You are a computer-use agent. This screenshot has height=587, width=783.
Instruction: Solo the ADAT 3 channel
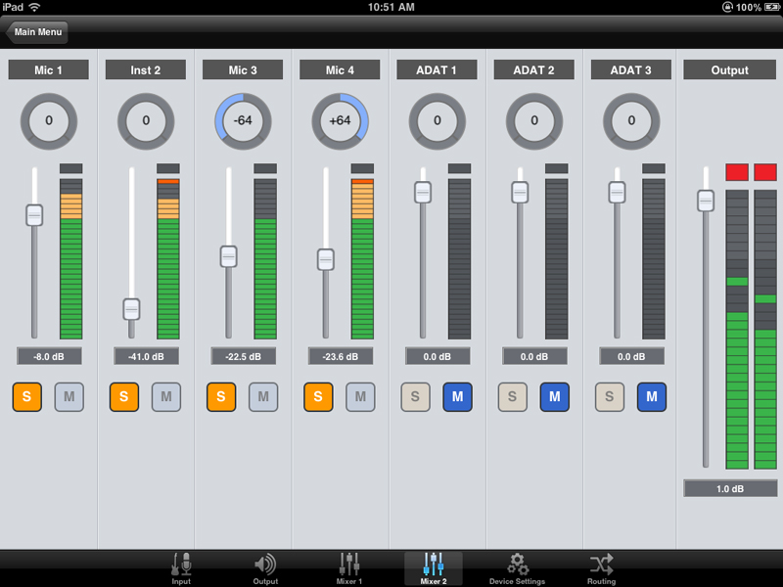(610, 397)
